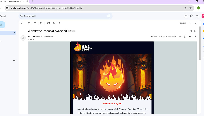The width and height of the screenshot is (204, 116).
Task: Open the email in a new window
Action: click(195, 31)
